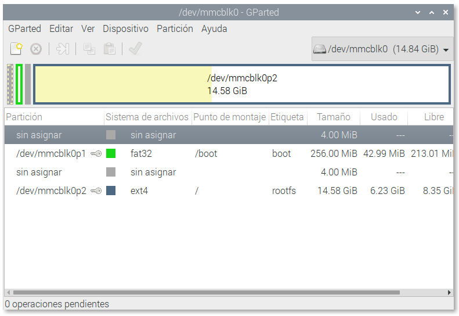Click the Sistema de archivos column header
459x316 pixels.
pyautogui.click(x=147, y=117)
